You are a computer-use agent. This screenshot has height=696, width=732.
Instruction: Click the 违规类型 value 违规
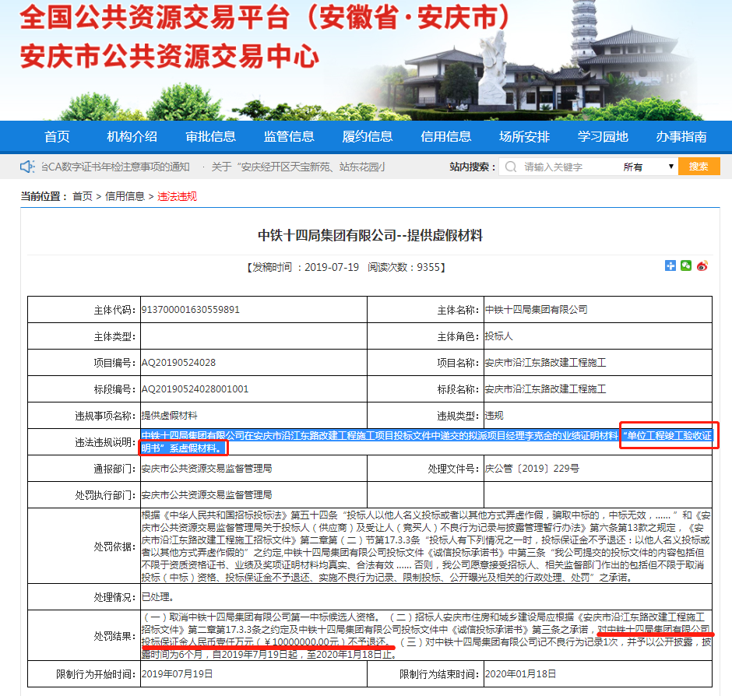(x=494, y=416)
